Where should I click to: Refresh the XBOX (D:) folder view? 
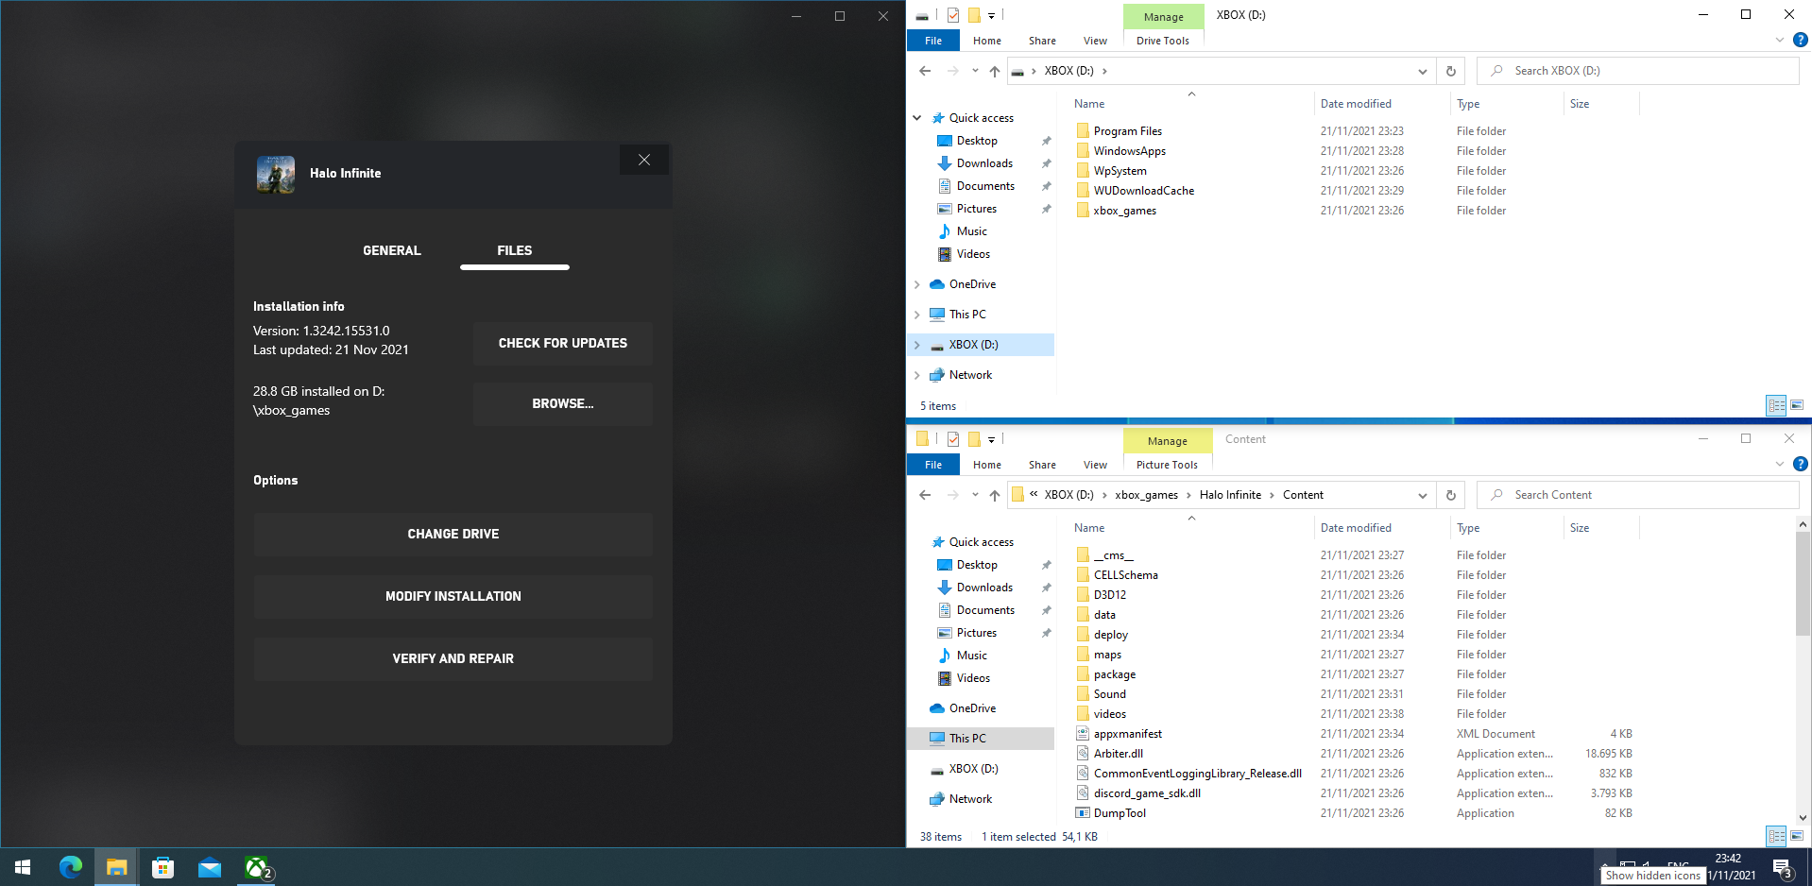coord(1451,70)
